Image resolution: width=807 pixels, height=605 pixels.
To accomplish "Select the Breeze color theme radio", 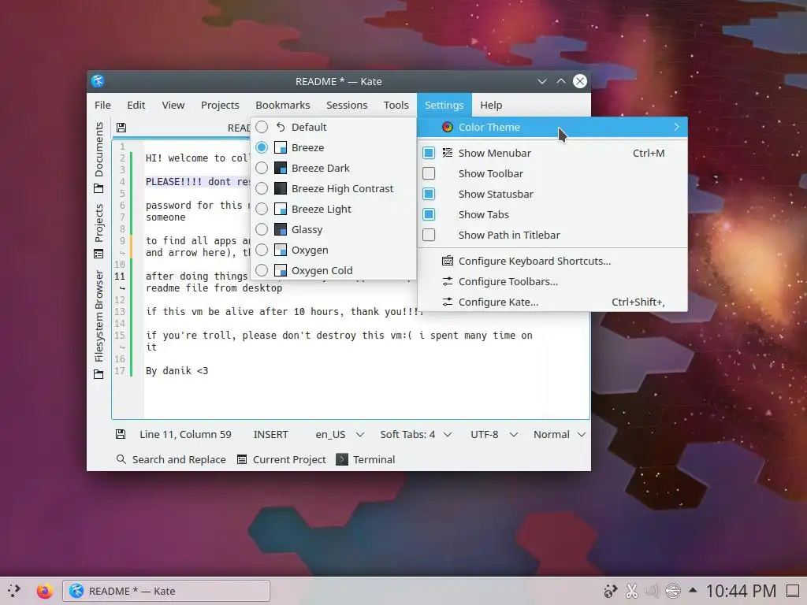I will [262, 147].
